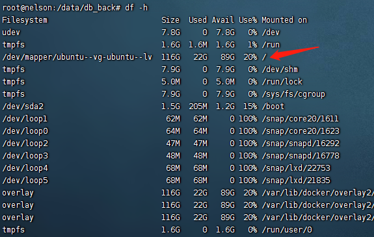
Task: Click '/snap/lxd/21835' mount point
Action: coord(296,181)
